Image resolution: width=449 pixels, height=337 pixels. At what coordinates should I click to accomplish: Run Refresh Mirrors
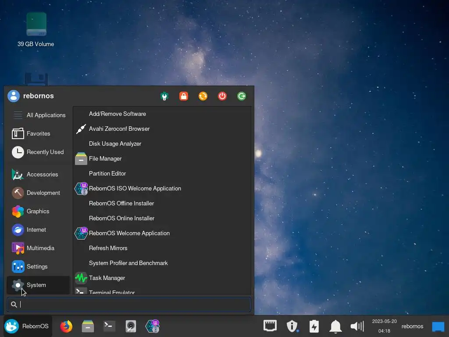click(162, 248)
